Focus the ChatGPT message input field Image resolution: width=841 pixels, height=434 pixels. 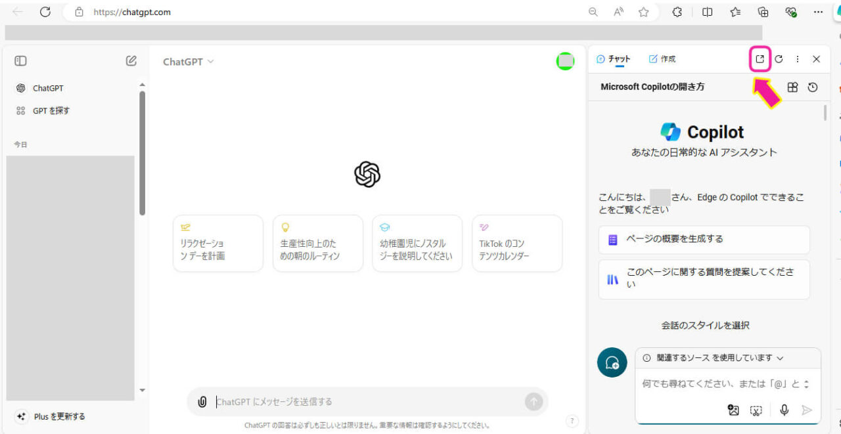pyautogui.click(x=368, y=402)
